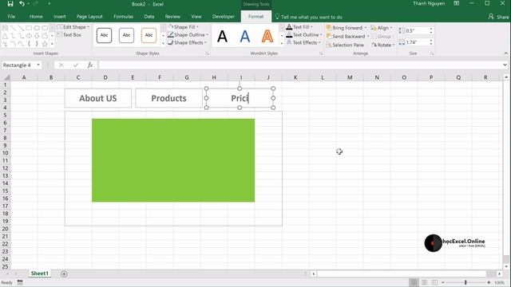
Task: Switch to the Developer tab
Action: [224, 17]
